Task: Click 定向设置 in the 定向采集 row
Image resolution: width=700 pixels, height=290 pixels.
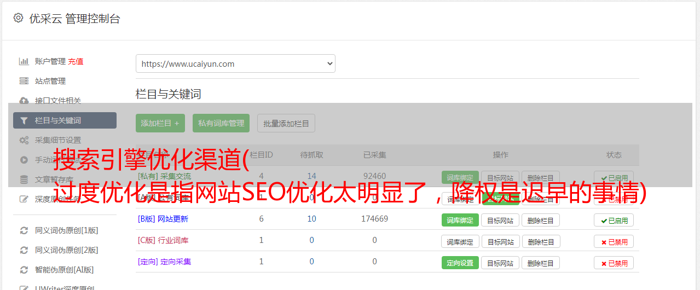Action: (460, 263)
